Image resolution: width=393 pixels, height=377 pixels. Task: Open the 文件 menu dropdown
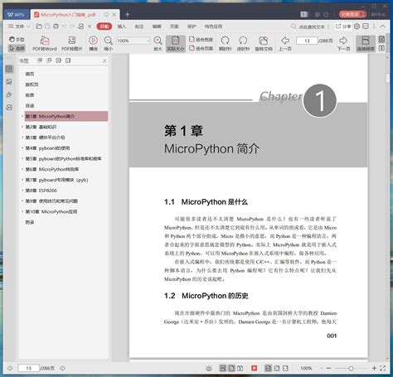pos(19,27)
